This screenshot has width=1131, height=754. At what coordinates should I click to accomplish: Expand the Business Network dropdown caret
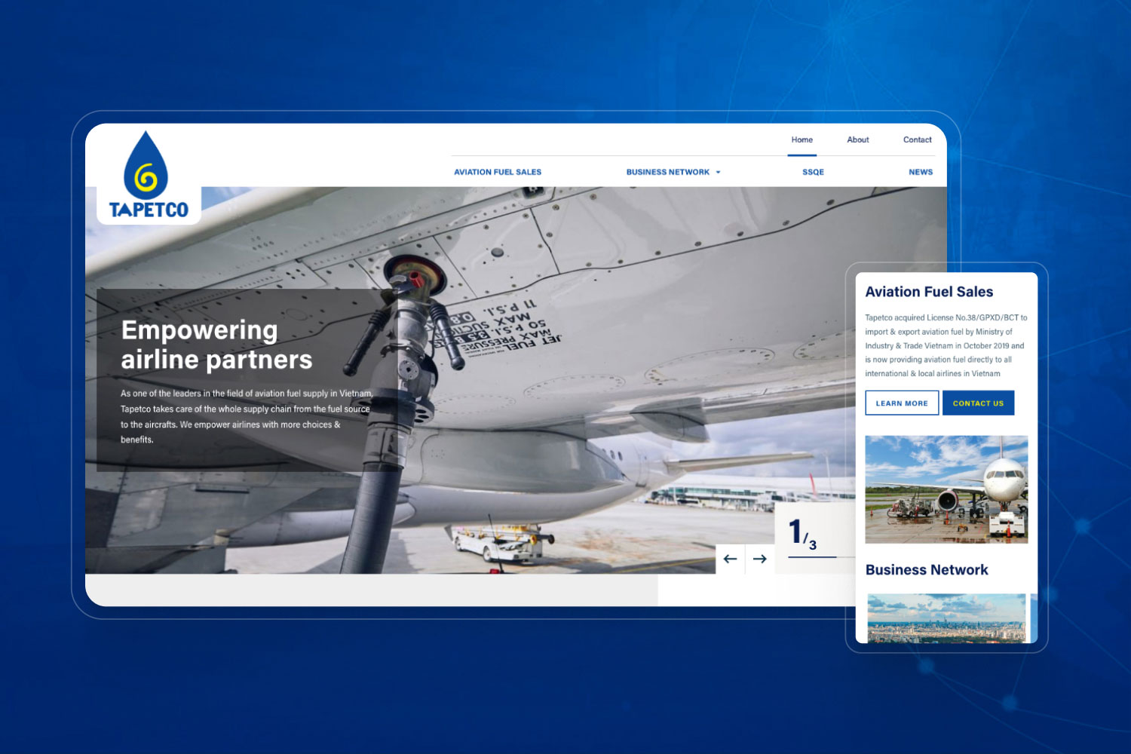[718, 173]
